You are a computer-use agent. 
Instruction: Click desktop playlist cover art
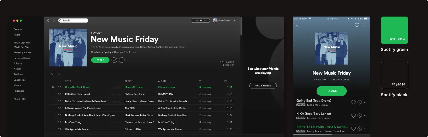tap(68, 47)
